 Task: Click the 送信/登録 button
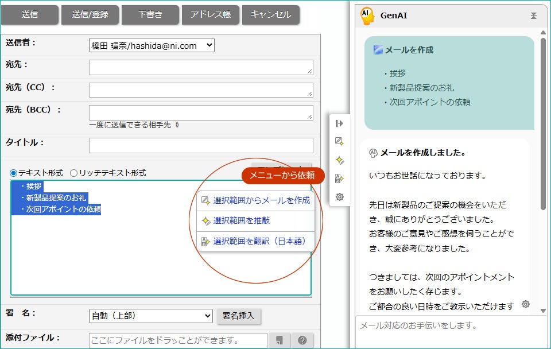(x=90, y=15)
